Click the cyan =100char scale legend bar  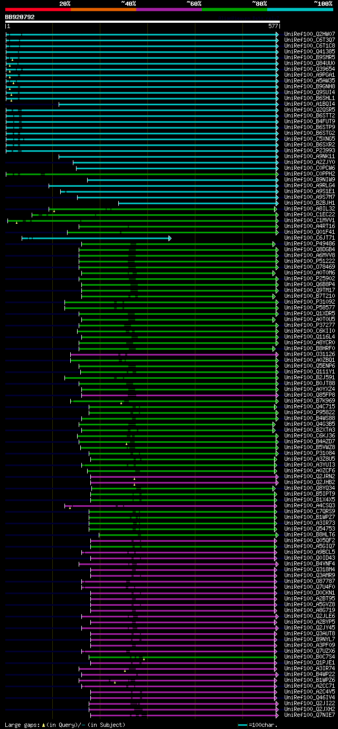pos(242,725)
